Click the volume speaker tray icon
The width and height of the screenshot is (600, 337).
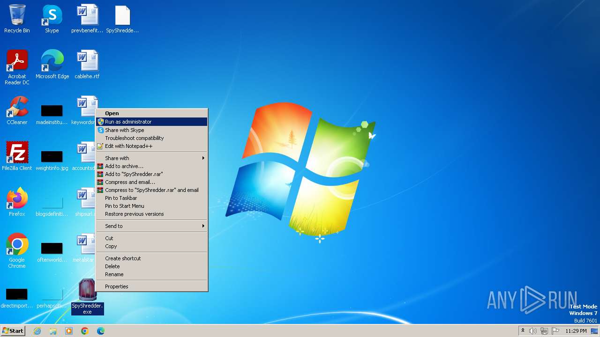tap(533, 331)
